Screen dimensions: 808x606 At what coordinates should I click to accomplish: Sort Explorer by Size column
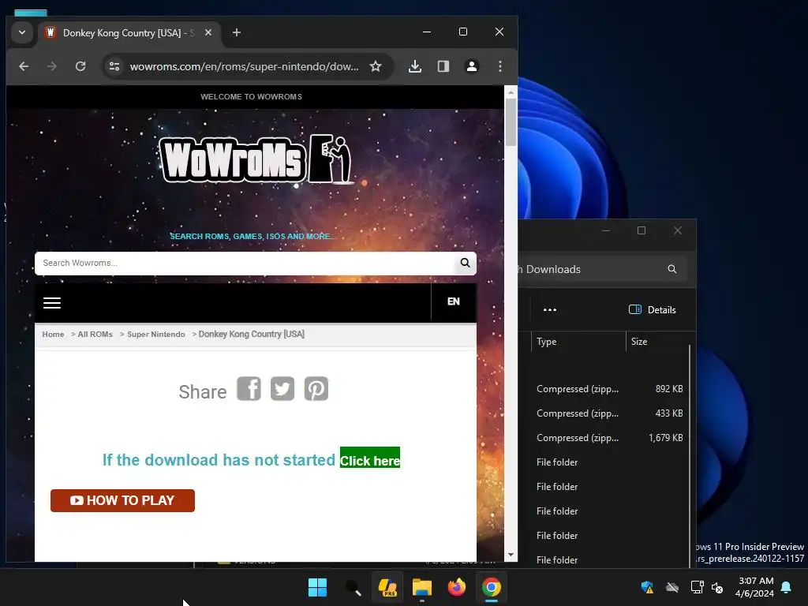(x=657, y=342)
